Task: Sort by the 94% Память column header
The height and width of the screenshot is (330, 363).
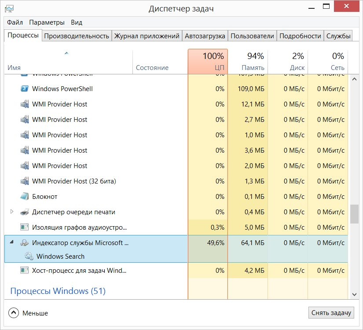Action: (x=248, y=62)
